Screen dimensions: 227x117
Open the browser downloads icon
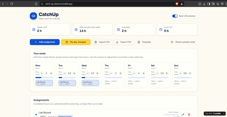[204, 4]
